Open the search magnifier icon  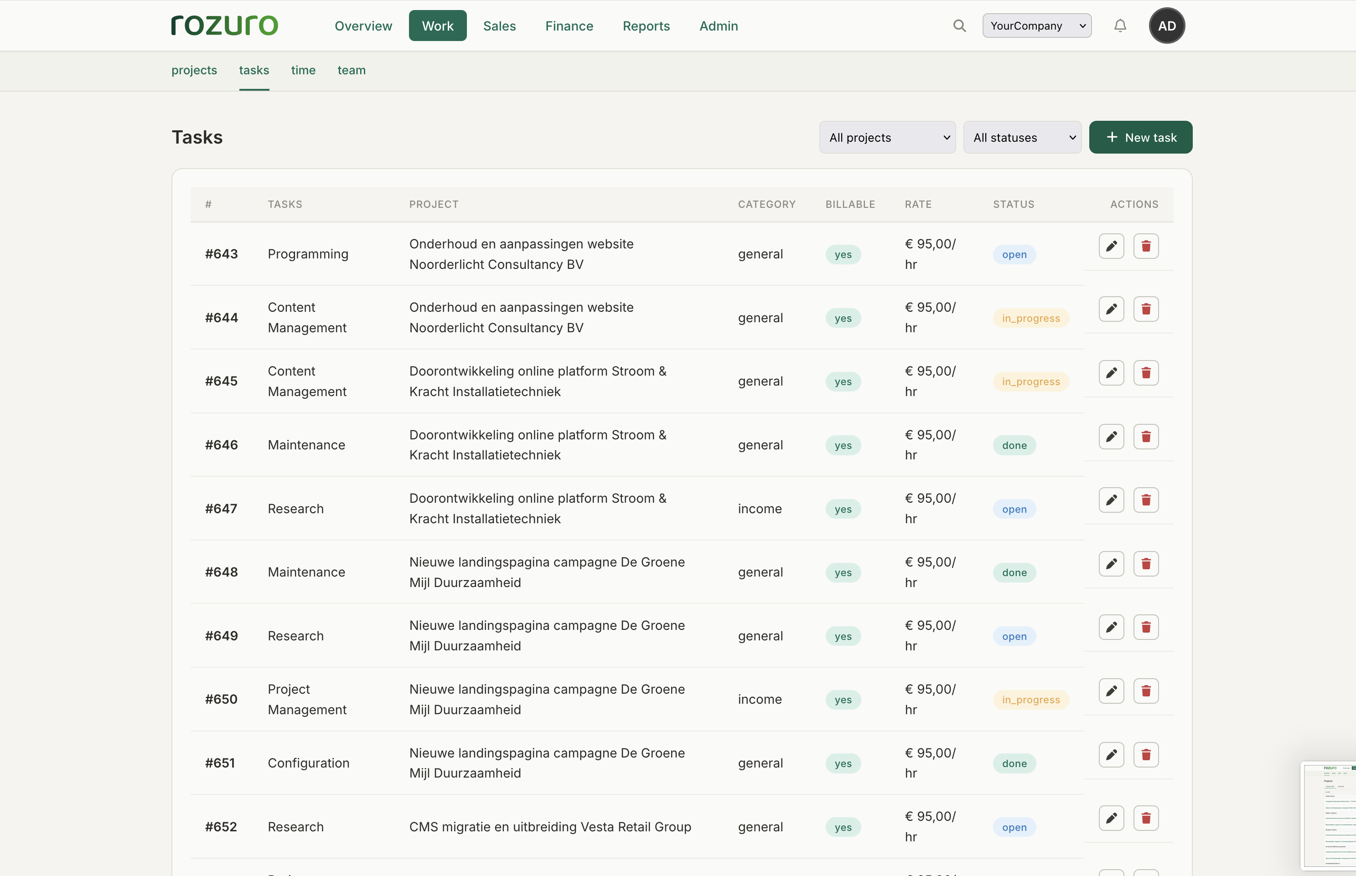[x=959, y=26]
